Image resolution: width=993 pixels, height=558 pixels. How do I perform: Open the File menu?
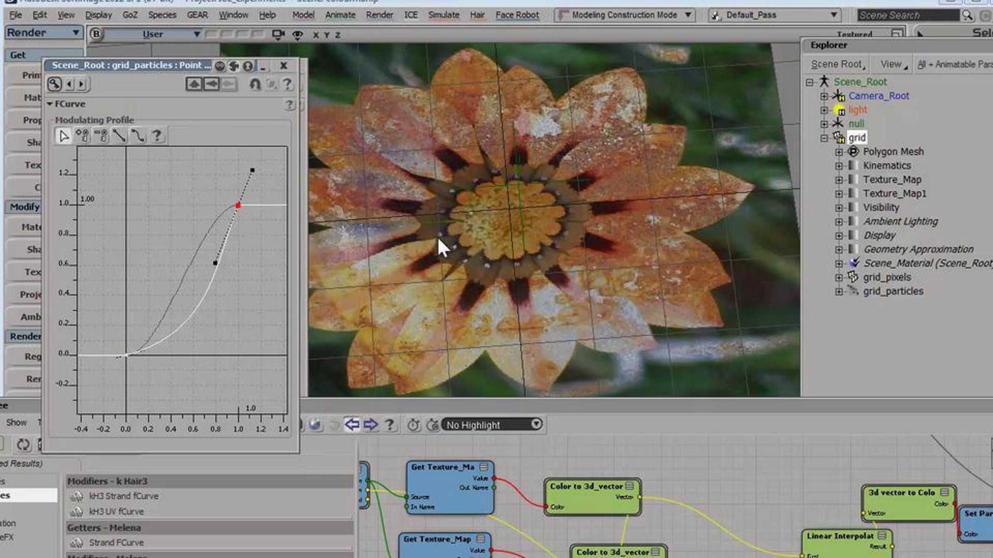[x=16, y=15]
